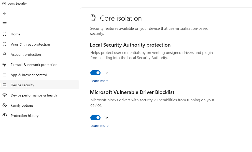Select the Family options label
252x152 pixels.
(x=22, y=105)
